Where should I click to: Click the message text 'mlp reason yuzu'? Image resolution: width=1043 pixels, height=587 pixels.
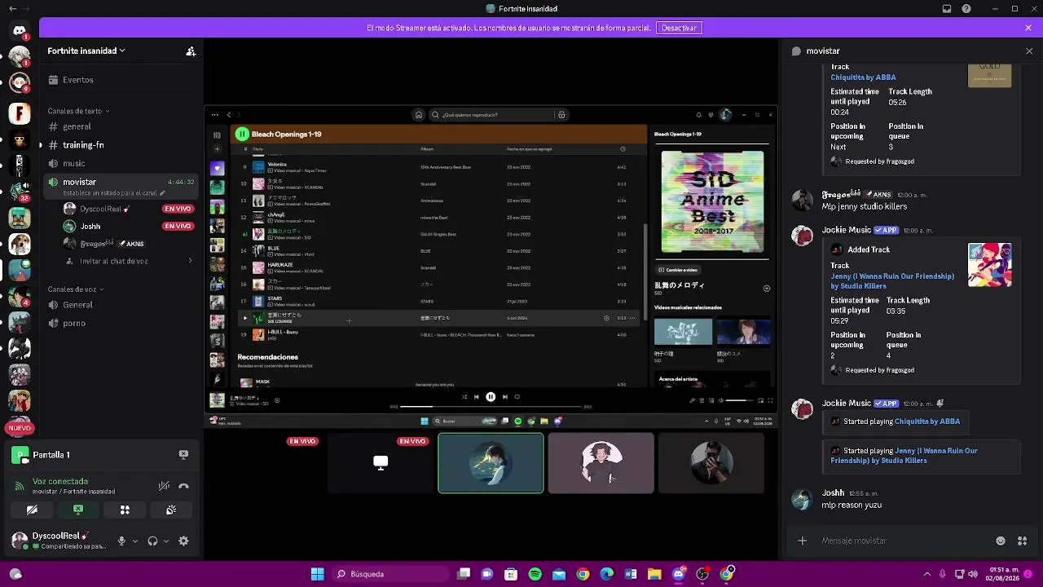coord(852,505)
